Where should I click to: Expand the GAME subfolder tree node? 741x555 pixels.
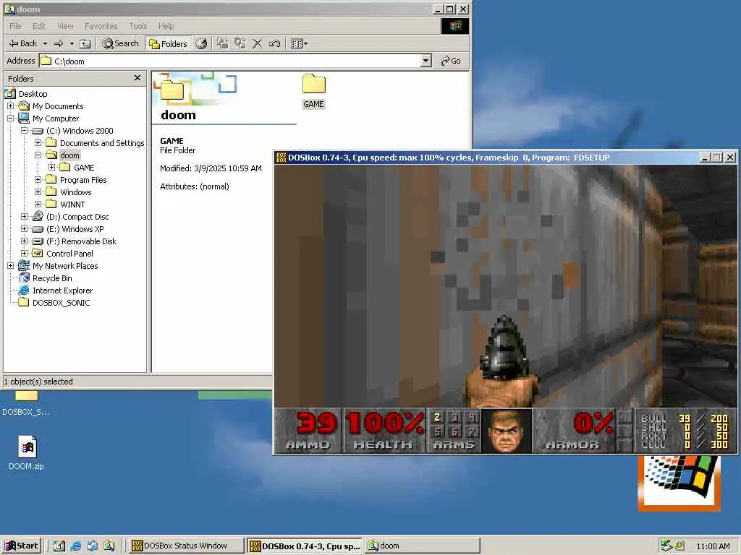52,168
